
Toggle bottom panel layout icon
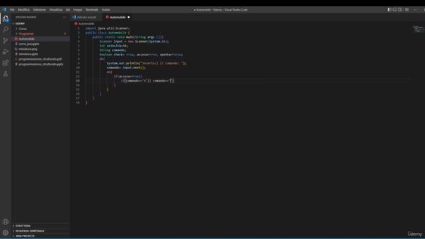(x=394, y=9)
